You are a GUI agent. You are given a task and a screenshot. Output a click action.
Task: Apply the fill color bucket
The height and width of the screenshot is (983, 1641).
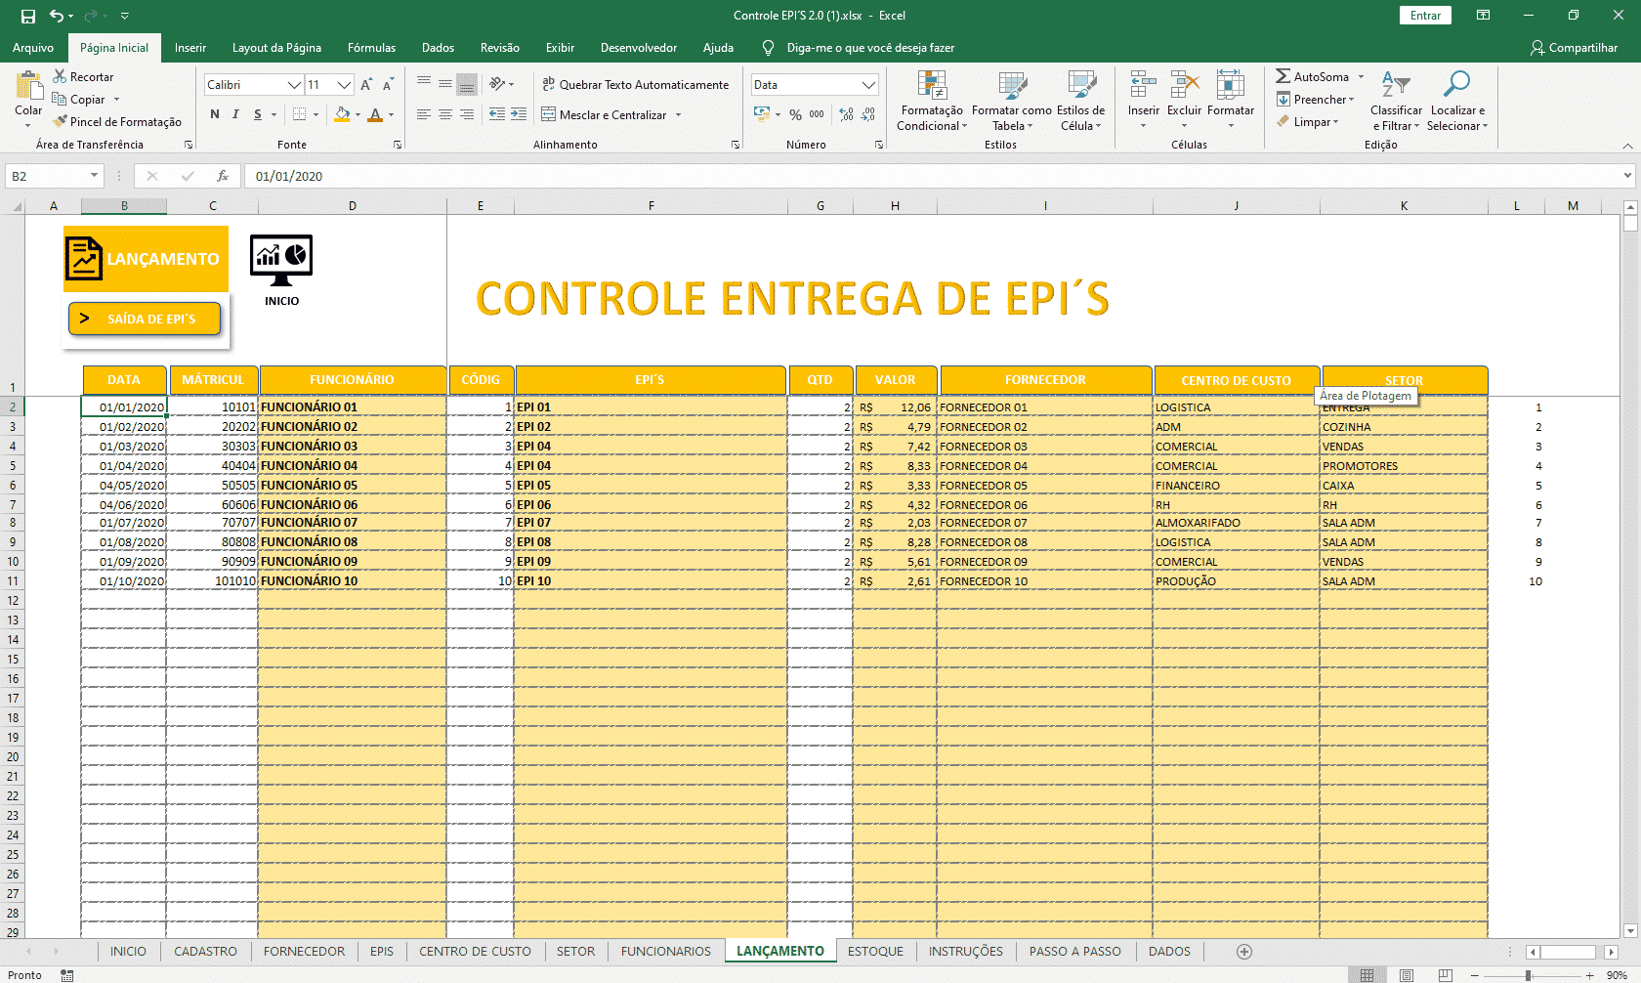342,114
